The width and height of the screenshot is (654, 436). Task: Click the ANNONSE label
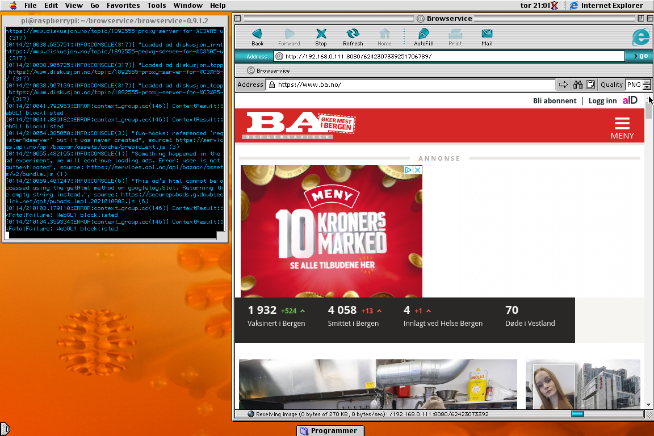(439, 158)
